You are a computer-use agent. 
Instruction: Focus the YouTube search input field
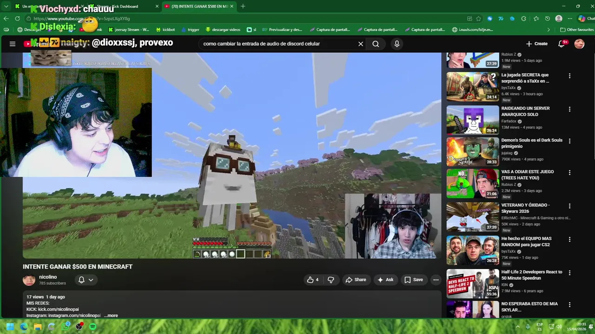pos(279,44)
